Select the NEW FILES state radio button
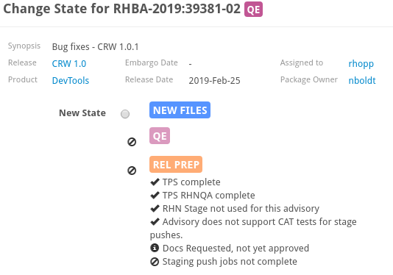The image size is (393, 275). 125,114
